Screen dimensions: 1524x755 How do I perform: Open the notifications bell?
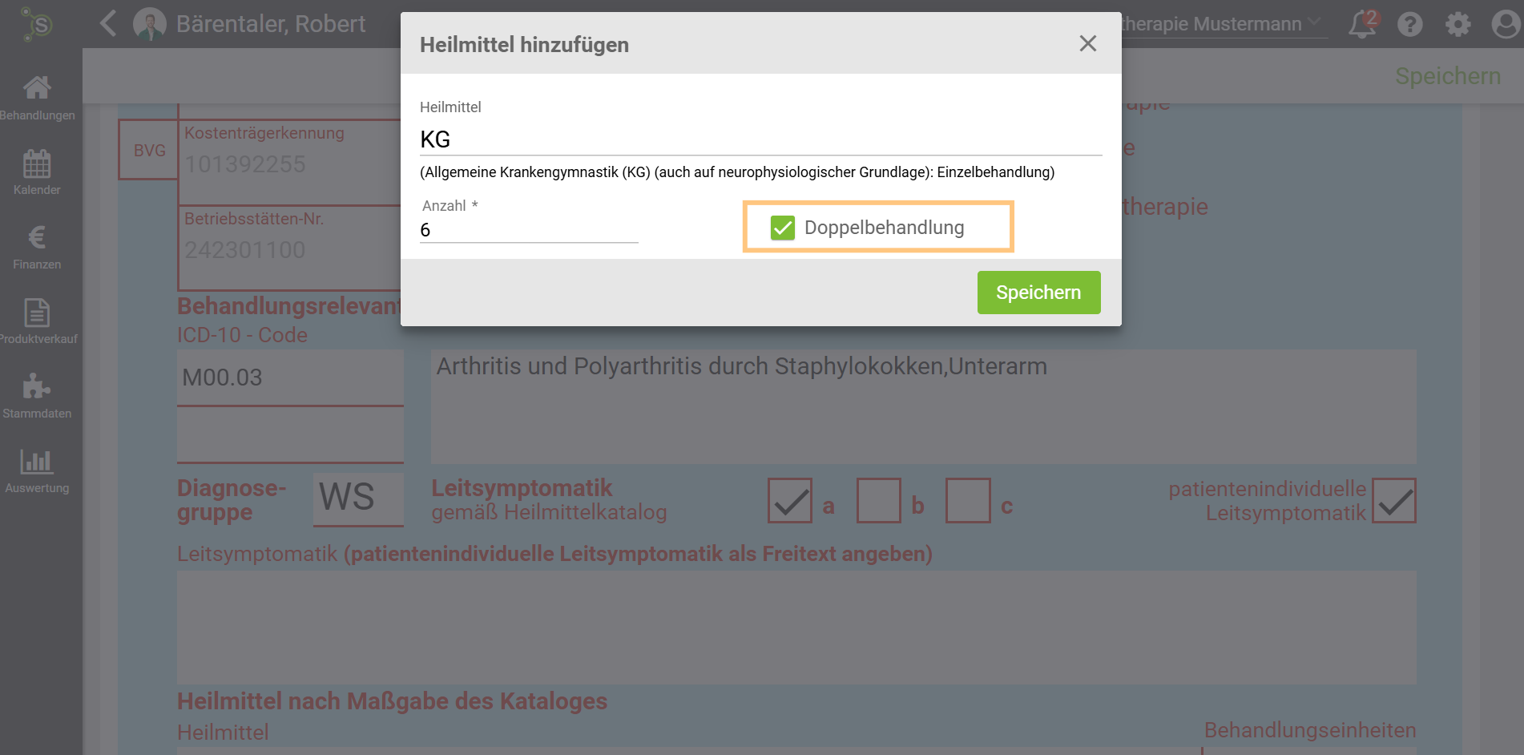click(x=1362, y=24)
